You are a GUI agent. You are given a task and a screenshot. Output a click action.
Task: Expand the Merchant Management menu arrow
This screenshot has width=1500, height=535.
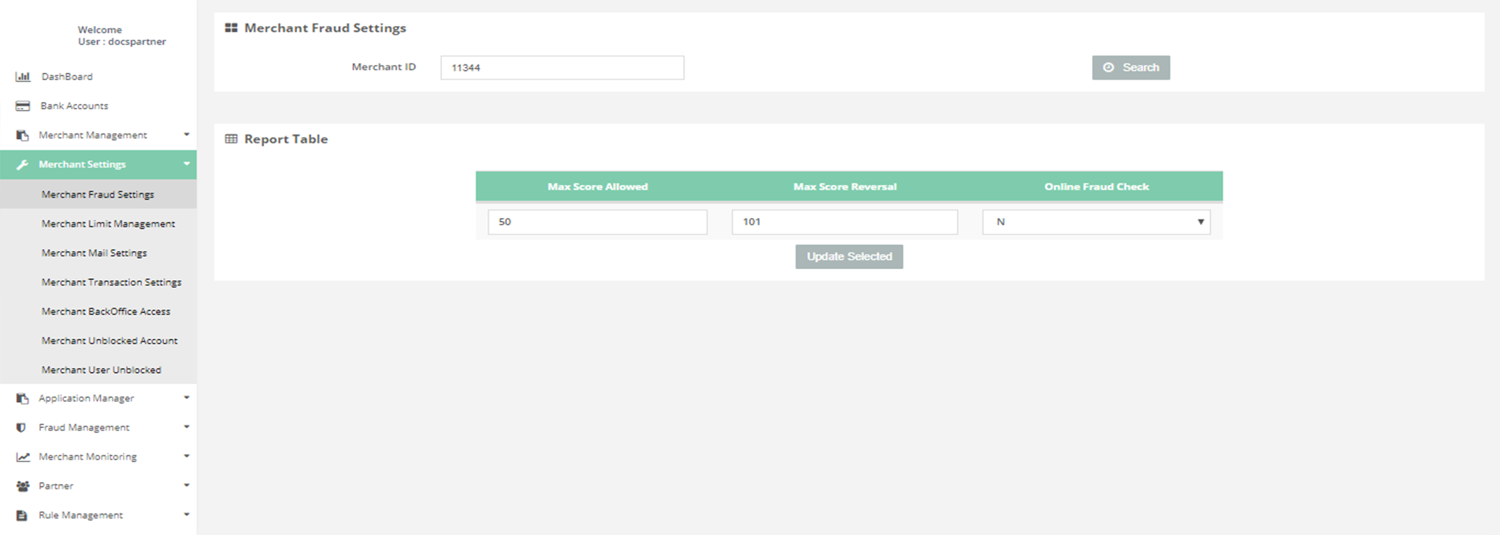click(x=187, y=135)
